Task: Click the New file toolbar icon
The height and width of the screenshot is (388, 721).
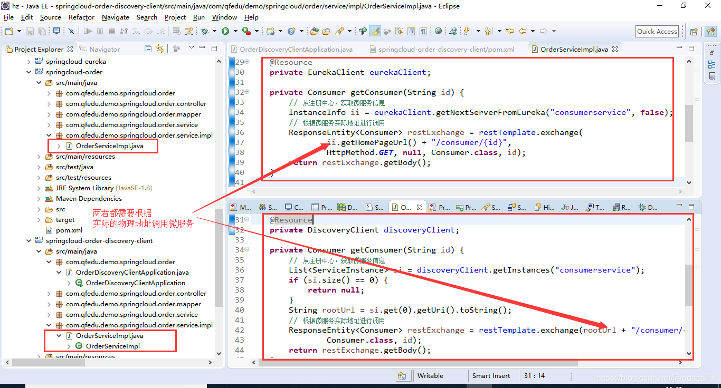Action: coord(9,31)
